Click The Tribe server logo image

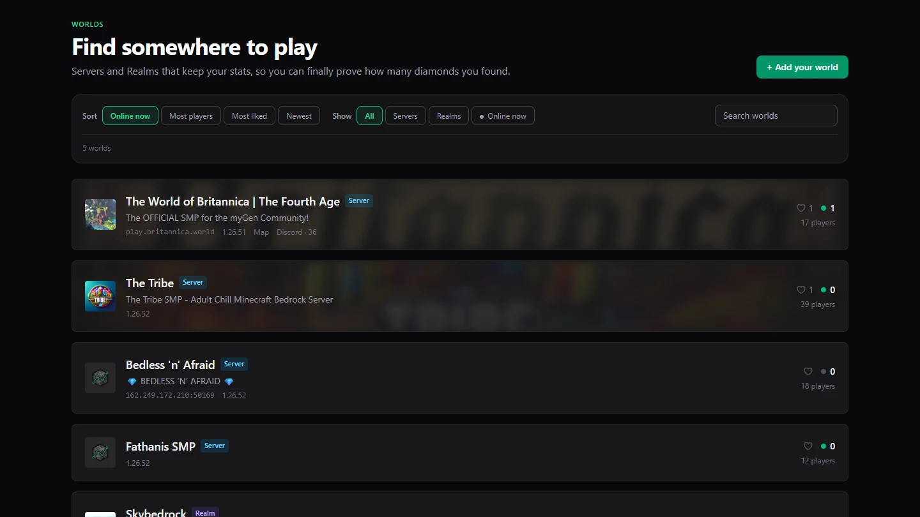click(x=100, y=296)
